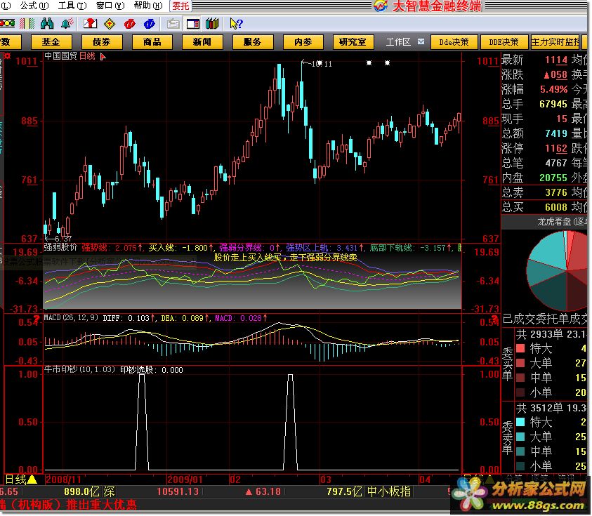Open the 公式(U) menu
The height and width of the screenshot is (516, 592).
click(34, 6)
